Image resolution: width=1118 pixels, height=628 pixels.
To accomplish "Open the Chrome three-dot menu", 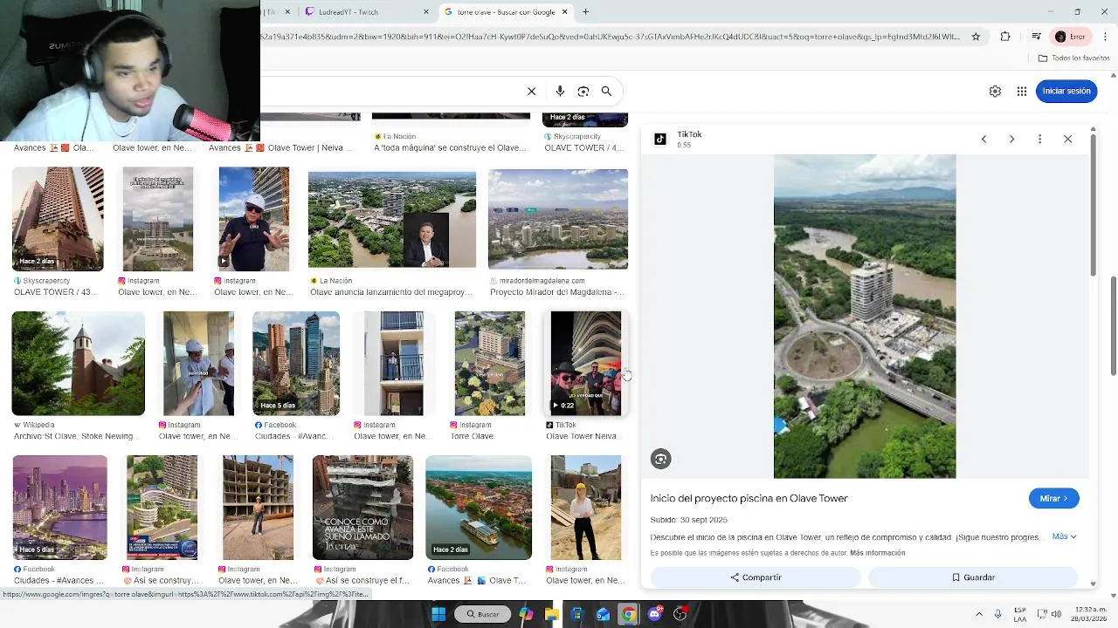I will tap(1106, 37).
